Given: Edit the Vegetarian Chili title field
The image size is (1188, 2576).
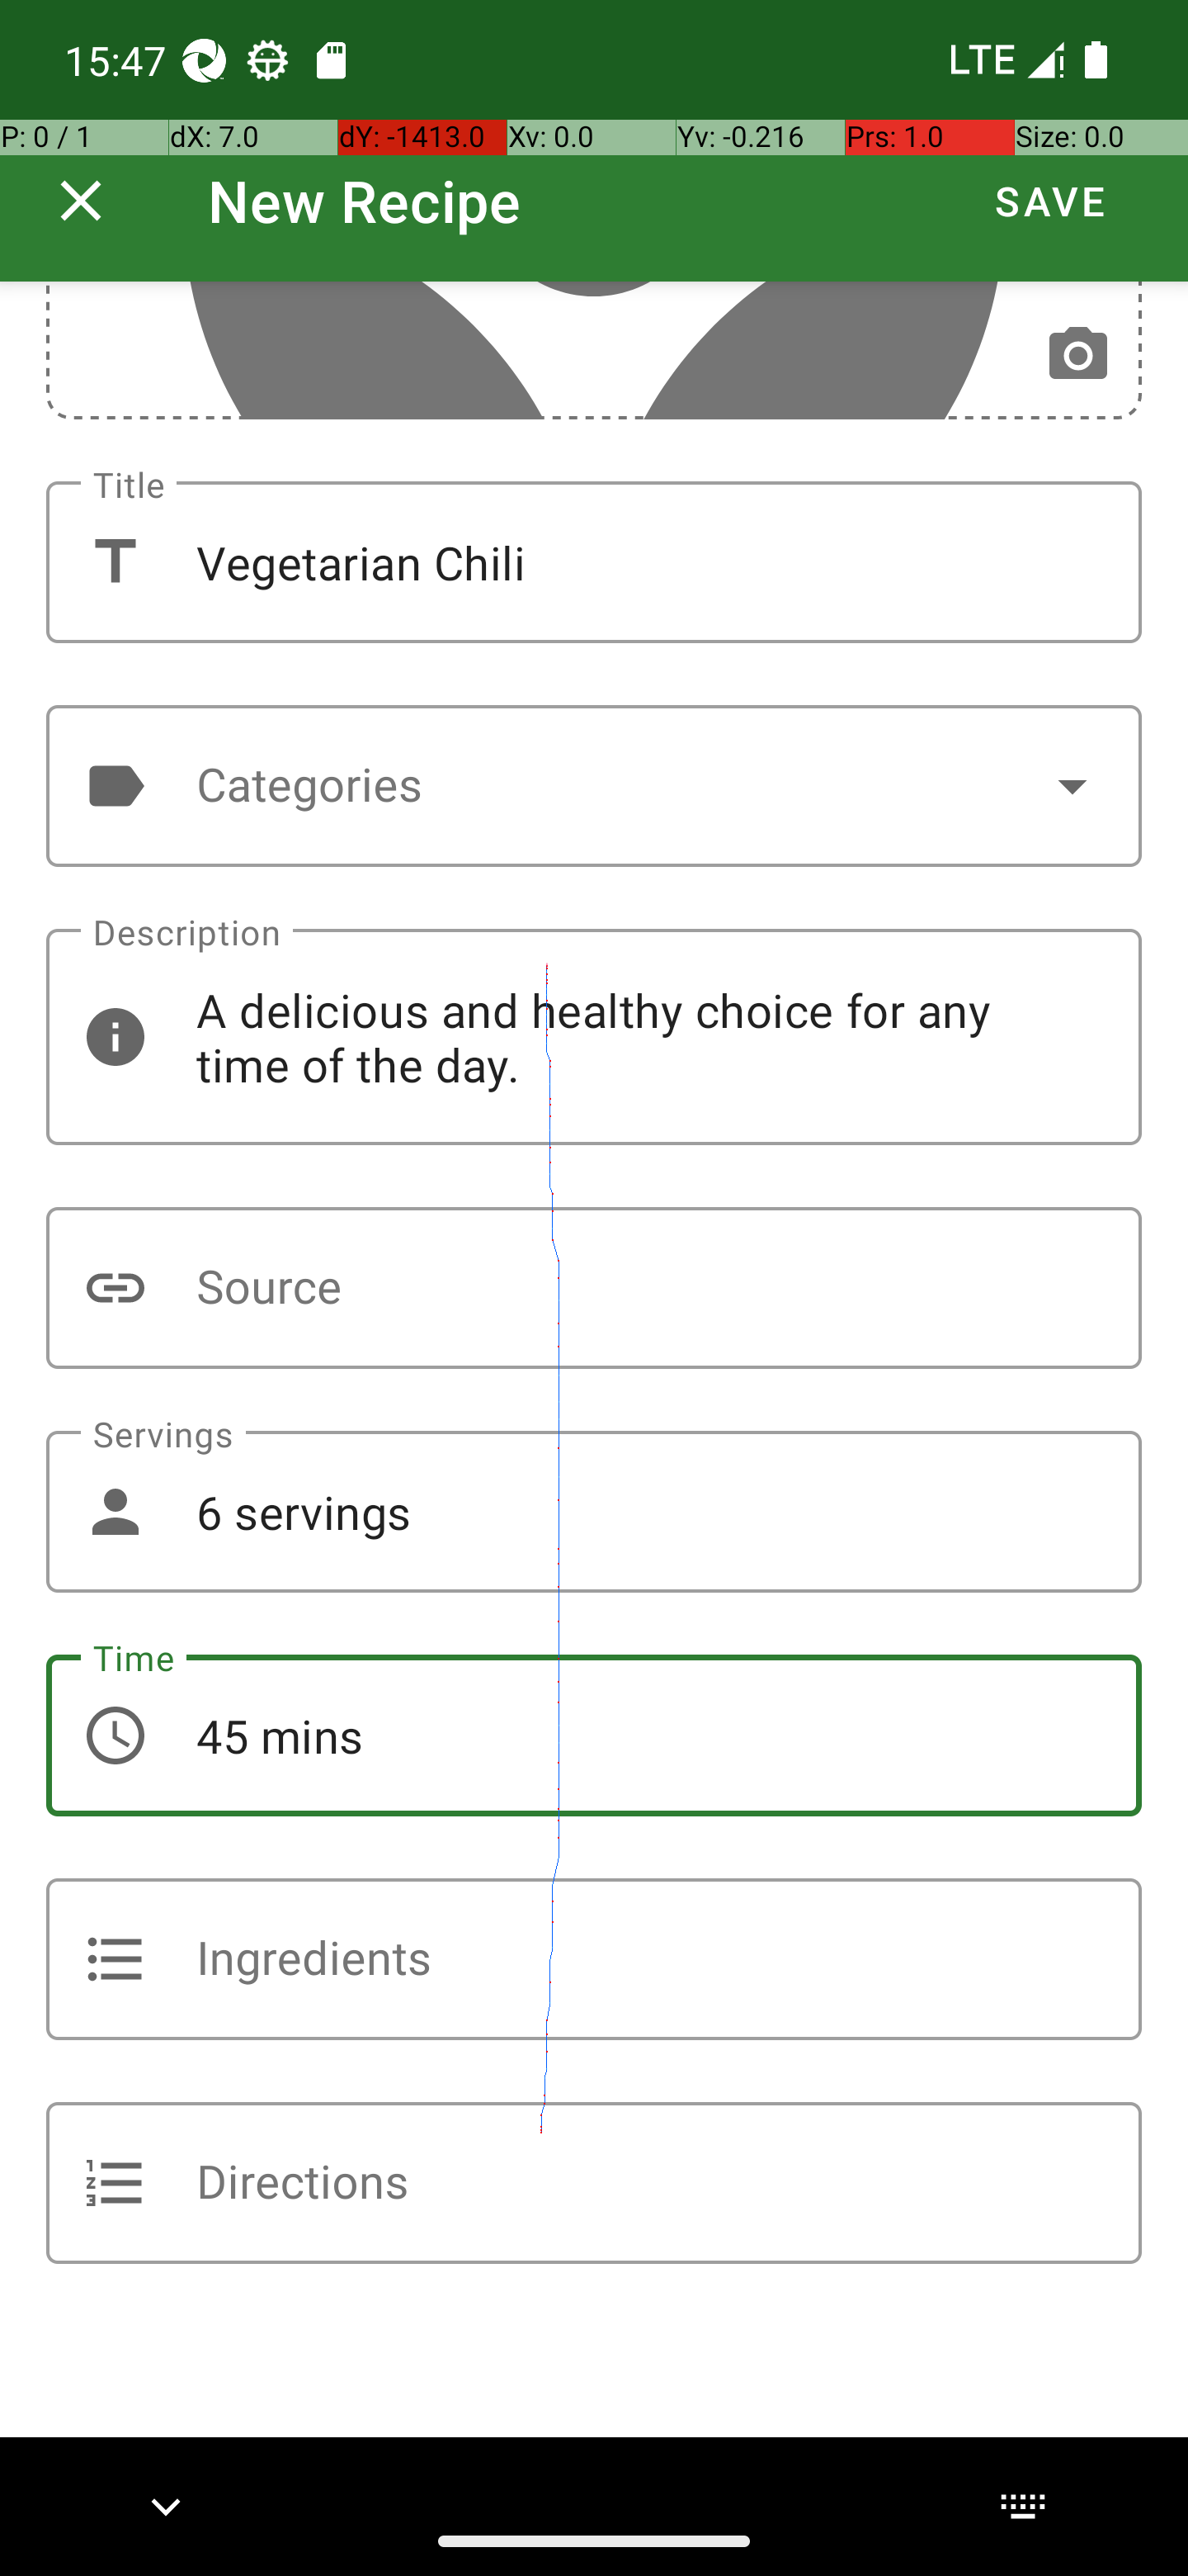Looking at the screenshot, I should pos(593,562).
